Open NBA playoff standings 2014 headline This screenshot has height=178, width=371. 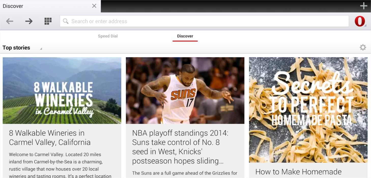pyautogui.click(x=180, y=147)
